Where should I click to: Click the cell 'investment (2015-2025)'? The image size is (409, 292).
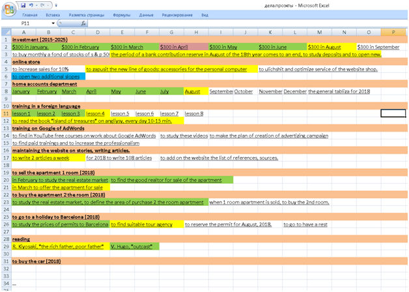coord(40,40)
